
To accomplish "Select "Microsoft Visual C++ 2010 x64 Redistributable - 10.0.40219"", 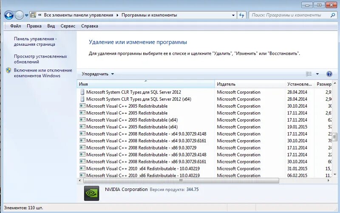I will pyautogui.click(x=143, y=169).
